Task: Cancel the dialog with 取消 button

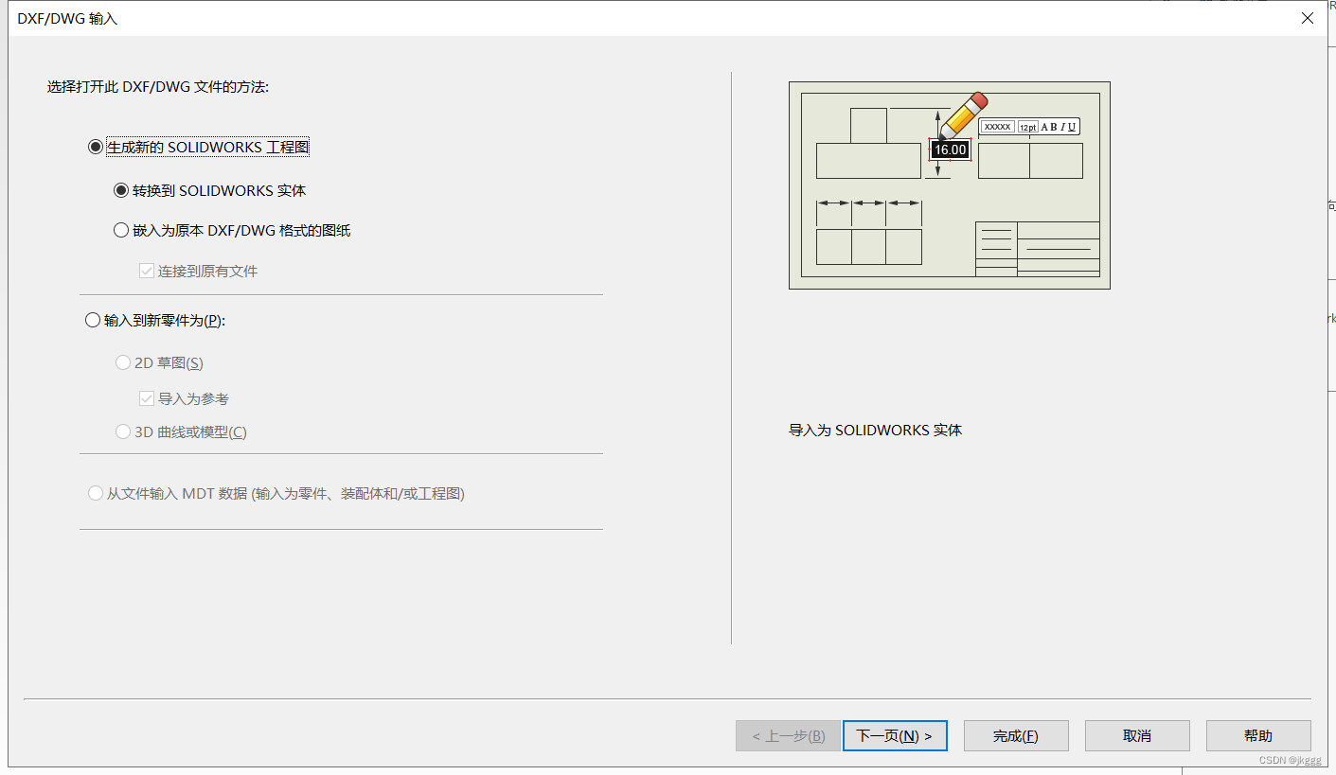Action: pyautogui.click(x=1137, y=735)
